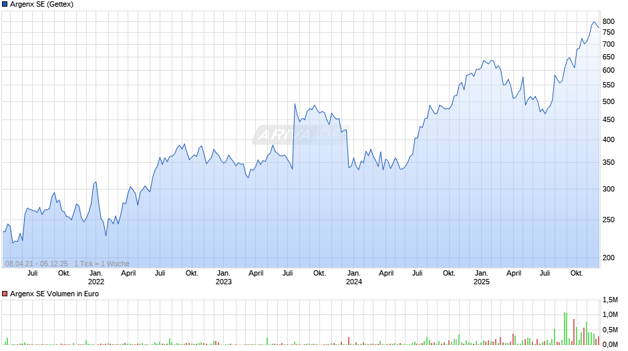The width and height of the screenshot is (628, 351).
Task: Click the 1,5M volume axis label
Action: tap(610, 300)
